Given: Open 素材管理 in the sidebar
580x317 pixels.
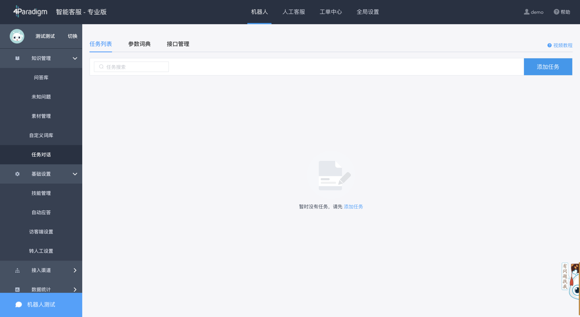Looking at the screenshot, I should pyautogui.click(x=41, y=116).
